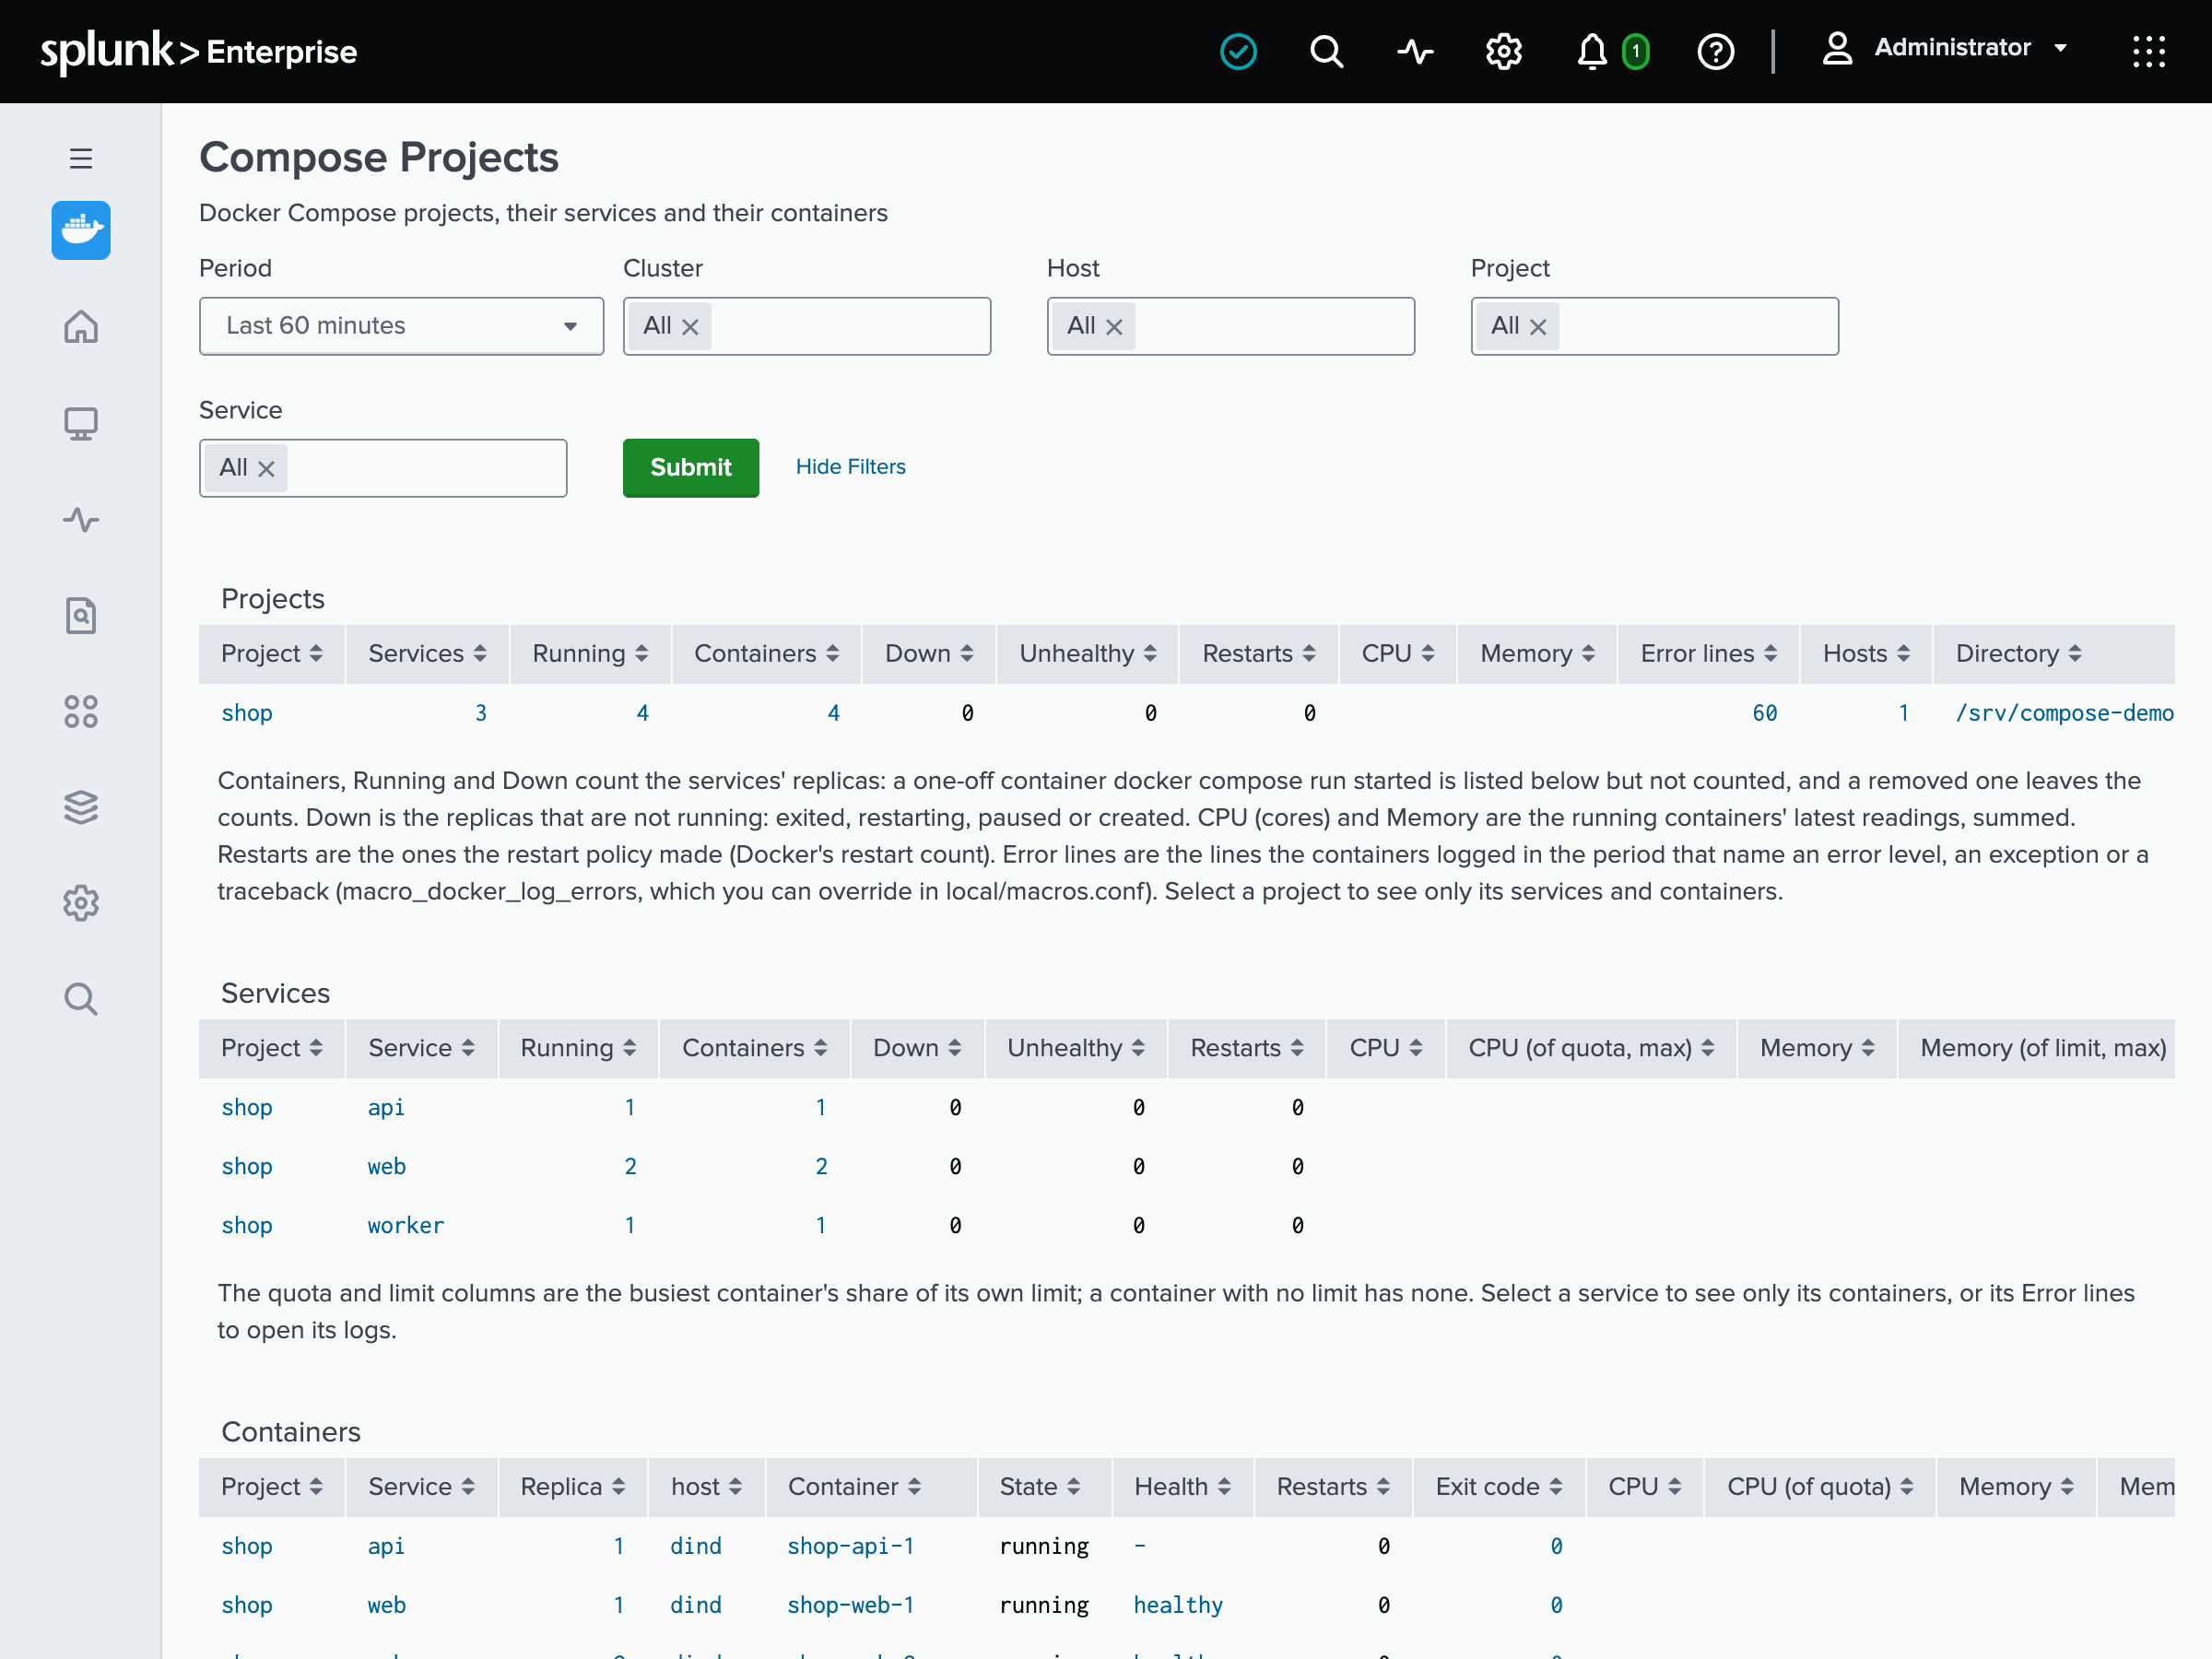This screenshot has width=2212, height=1659.
Task: Click the Hide Filters link
Action: pos(850,467)
